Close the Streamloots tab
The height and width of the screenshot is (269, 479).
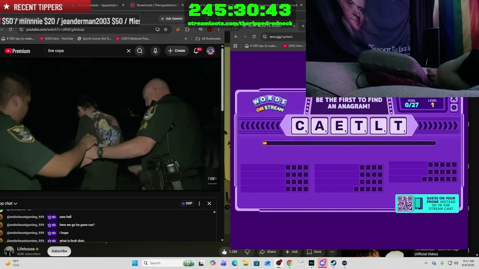(182, 5)
